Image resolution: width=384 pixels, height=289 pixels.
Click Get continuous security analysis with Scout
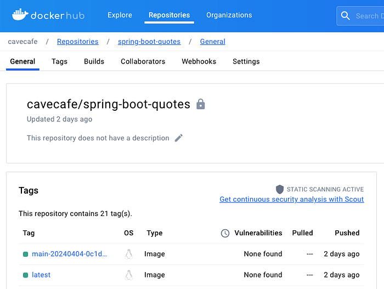point(292,199)
